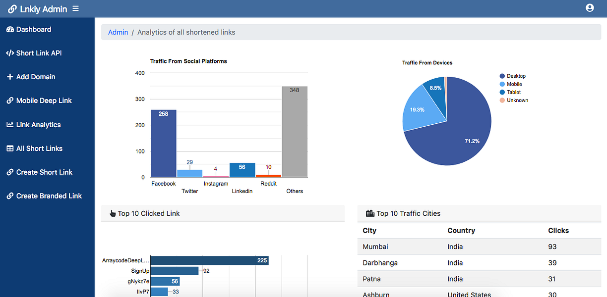Select the Facebook bar showing 258

(164, 144)
